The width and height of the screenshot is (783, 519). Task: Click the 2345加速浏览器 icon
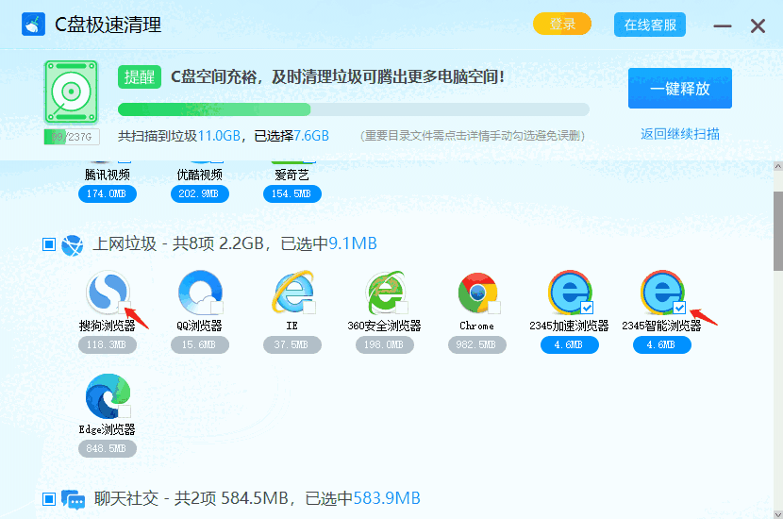[570, 293]
